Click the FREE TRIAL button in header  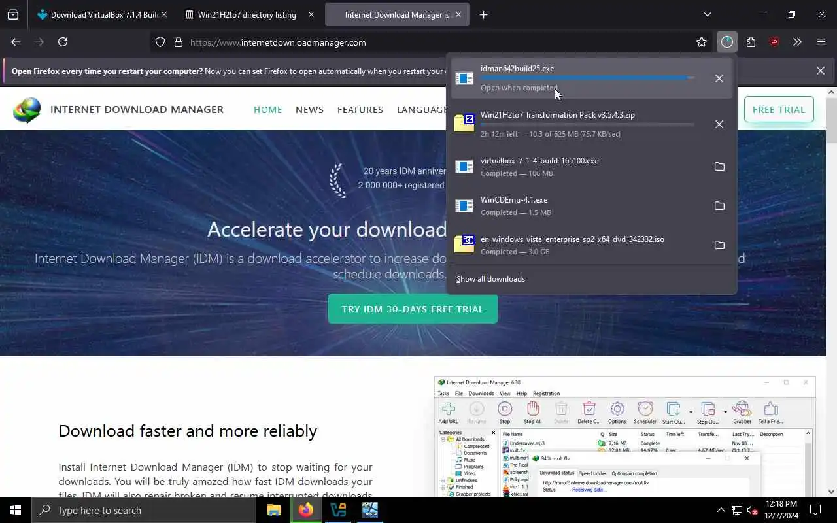click(779, 110)
